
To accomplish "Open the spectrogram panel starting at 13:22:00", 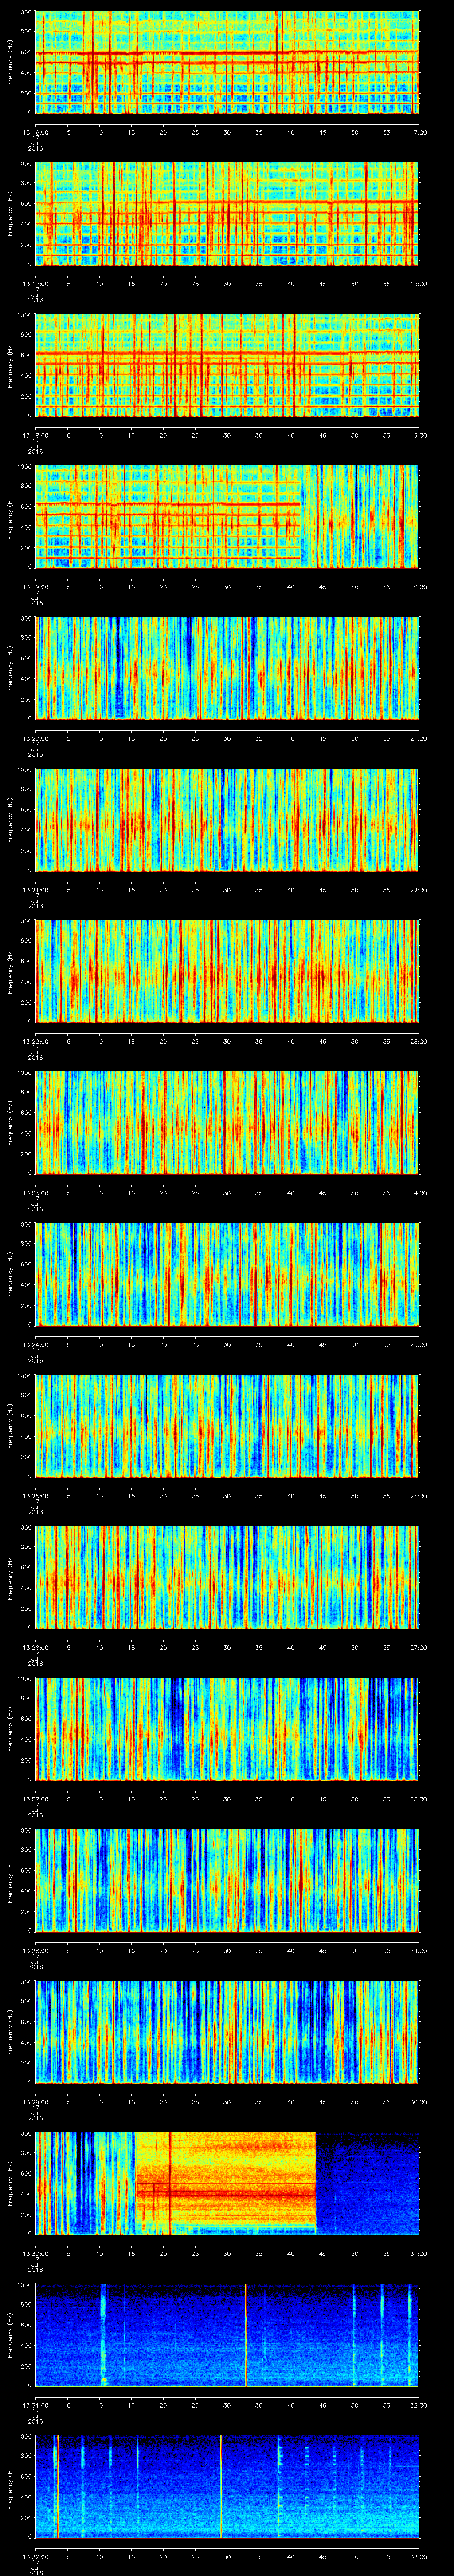I will pyautogui.click(x=227, y=971).
